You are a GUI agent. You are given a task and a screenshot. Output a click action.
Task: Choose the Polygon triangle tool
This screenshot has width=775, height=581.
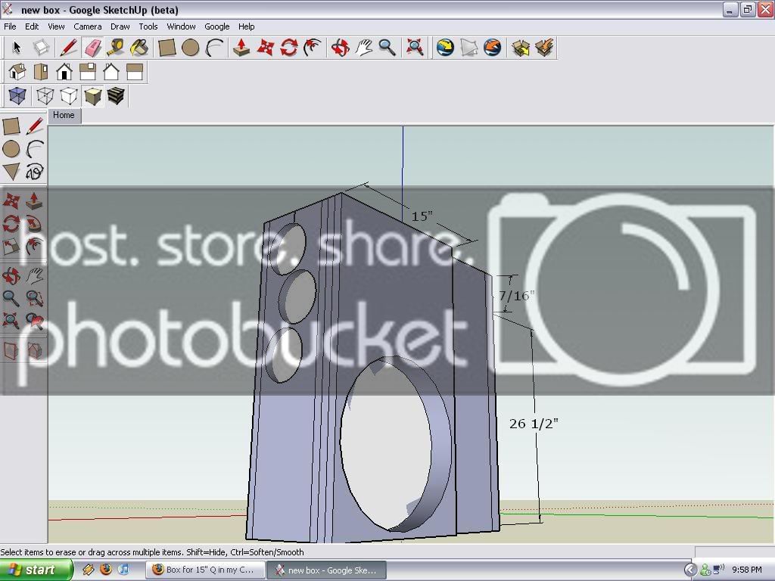click(11, 172)
